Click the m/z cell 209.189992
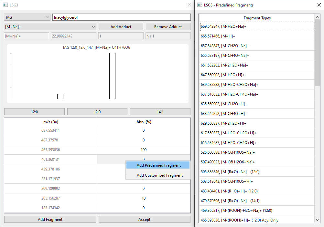 click(x=51, y=189)
